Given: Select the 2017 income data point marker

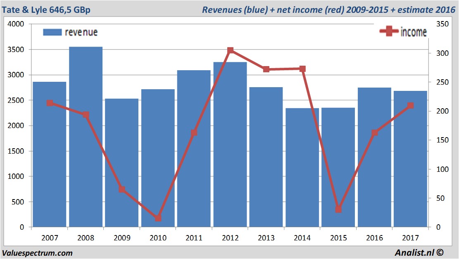Looking at the screenshot, I should 410,106.
